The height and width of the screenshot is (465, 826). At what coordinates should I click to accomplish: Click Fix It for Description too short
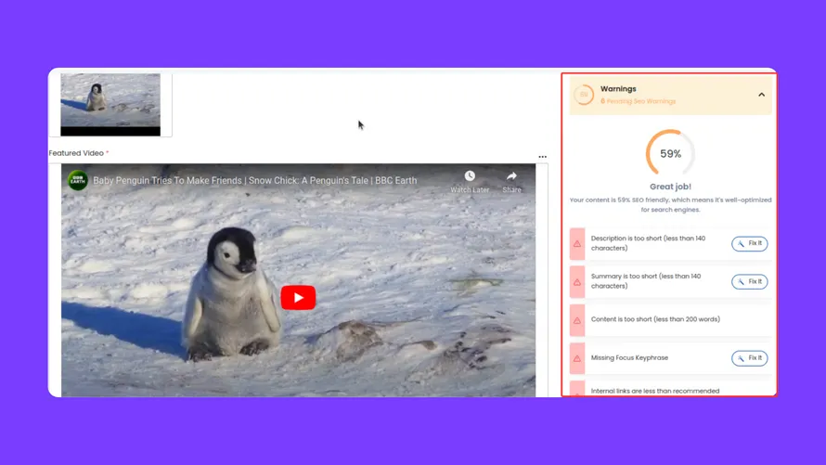point(749,244)
